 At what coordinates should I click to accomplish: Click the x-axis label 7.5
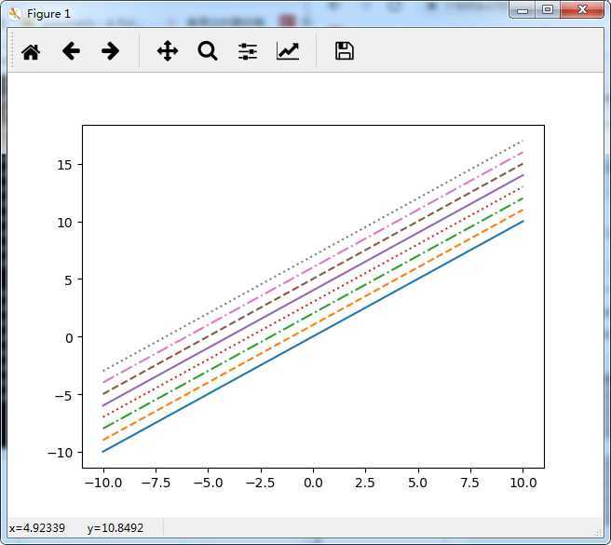point(470,483)
